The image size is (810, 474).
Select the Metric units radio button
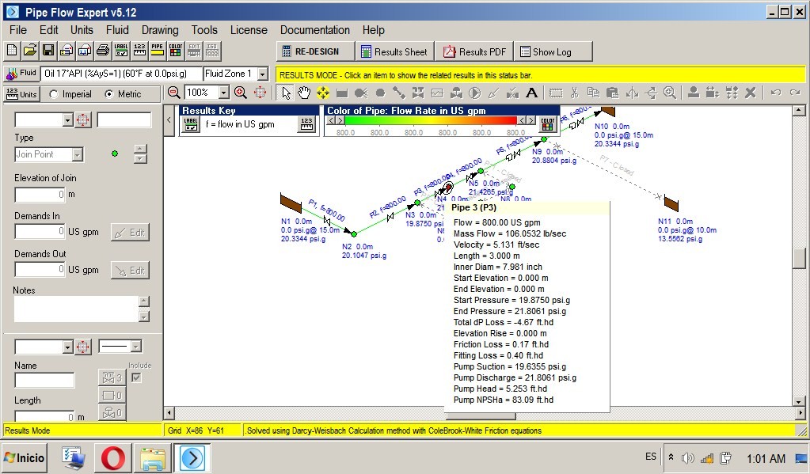pos(108,94)
